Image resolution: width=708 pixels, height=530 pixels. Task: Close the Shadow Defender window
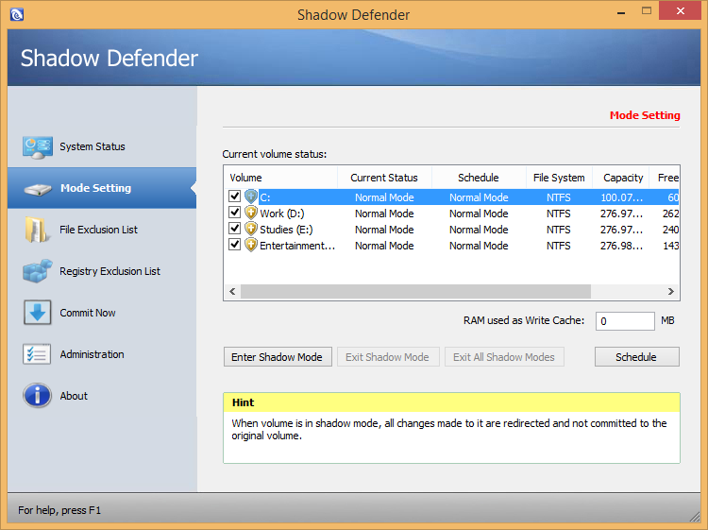click(680, 10)
